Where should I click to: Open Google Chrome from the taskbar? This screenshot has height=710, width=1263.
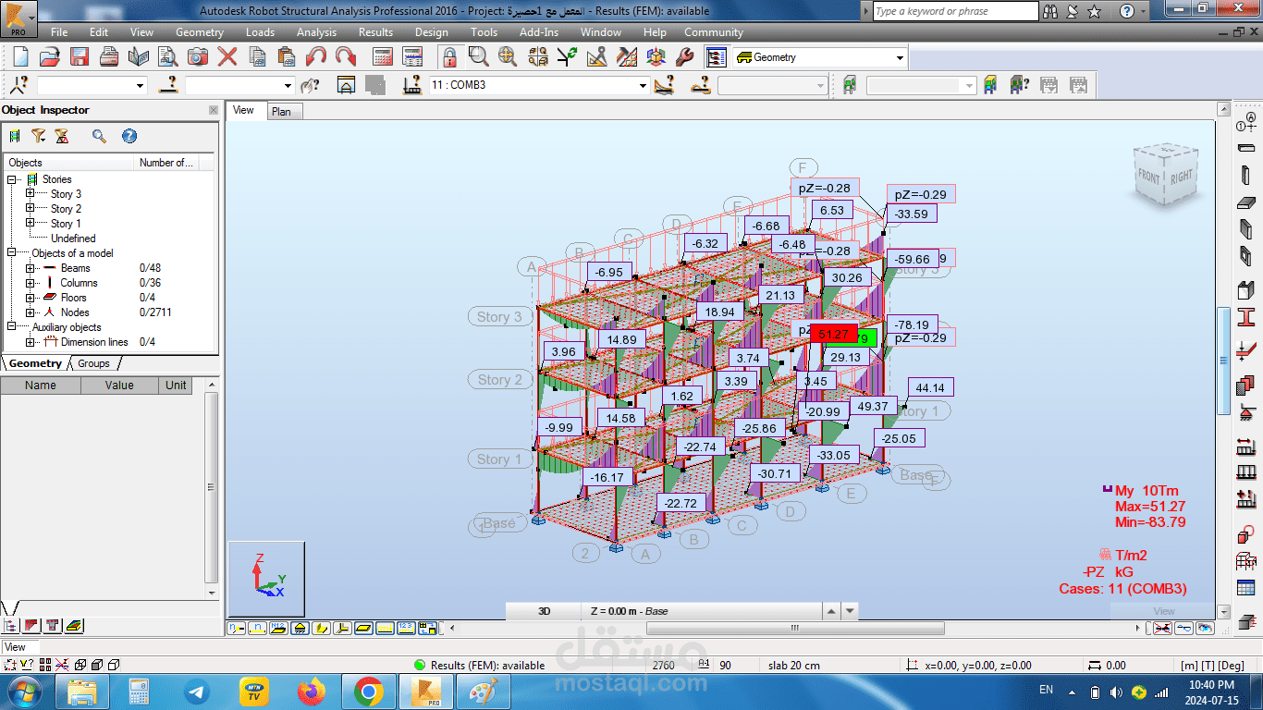[x=368, y=692]
